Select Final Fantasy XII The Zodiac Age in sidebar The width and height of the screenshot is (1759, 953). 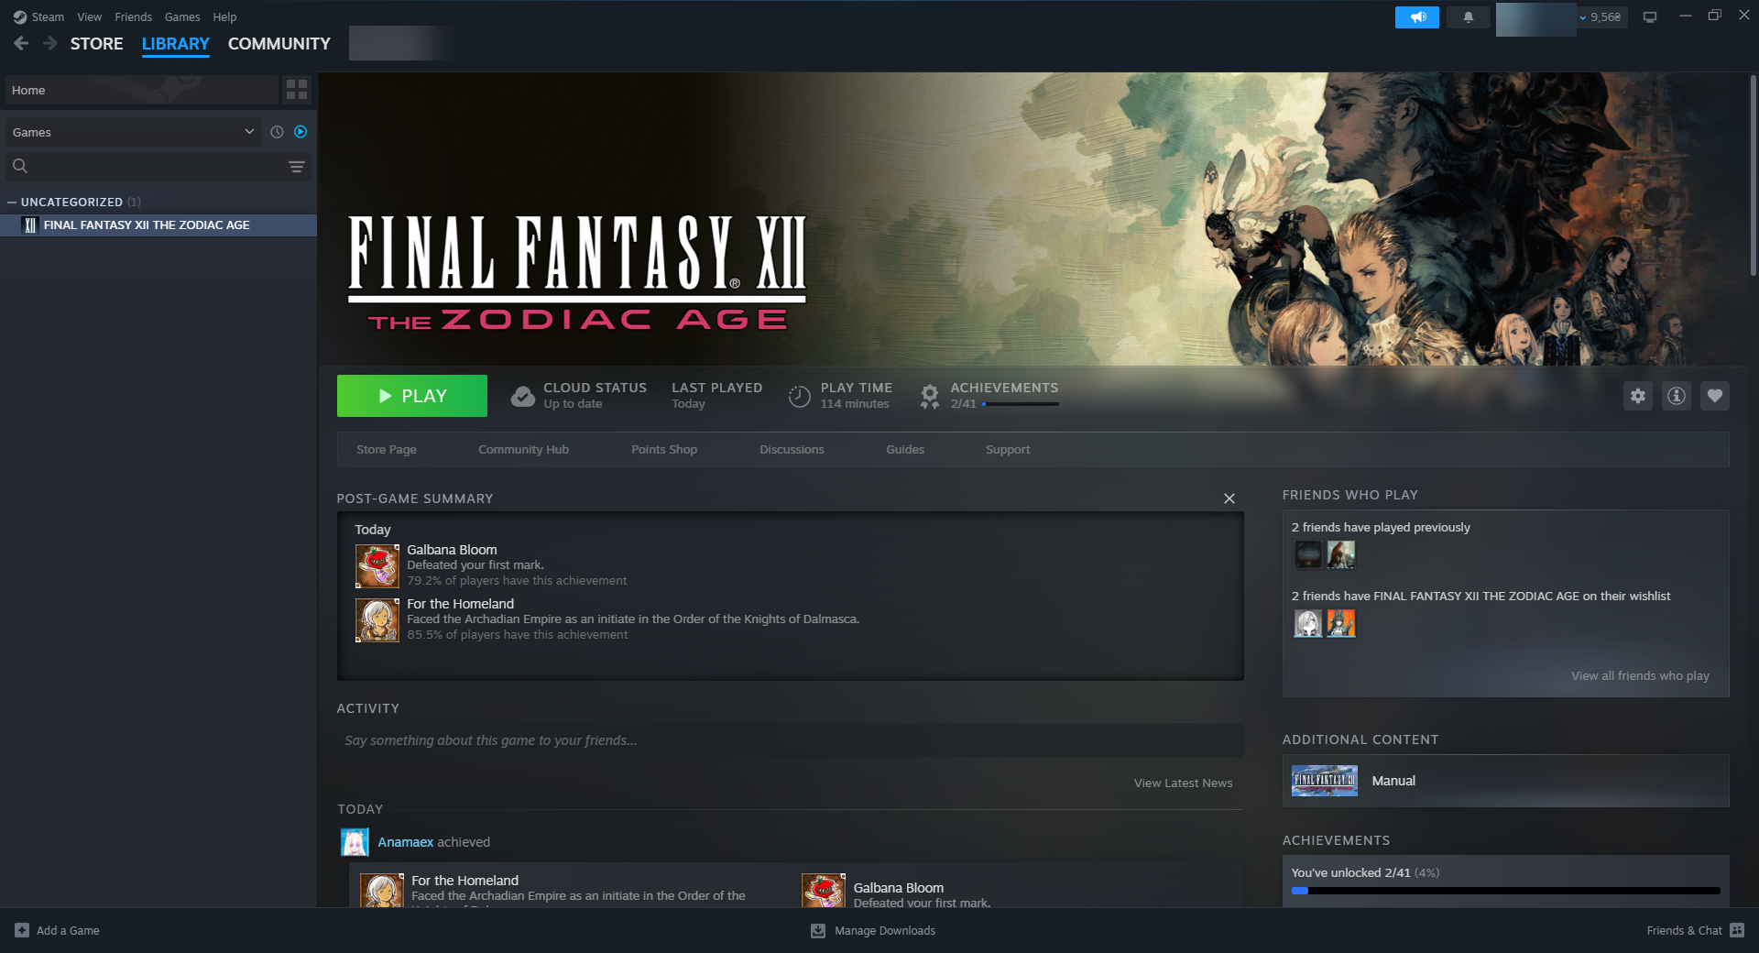click(x=158, y=225)
